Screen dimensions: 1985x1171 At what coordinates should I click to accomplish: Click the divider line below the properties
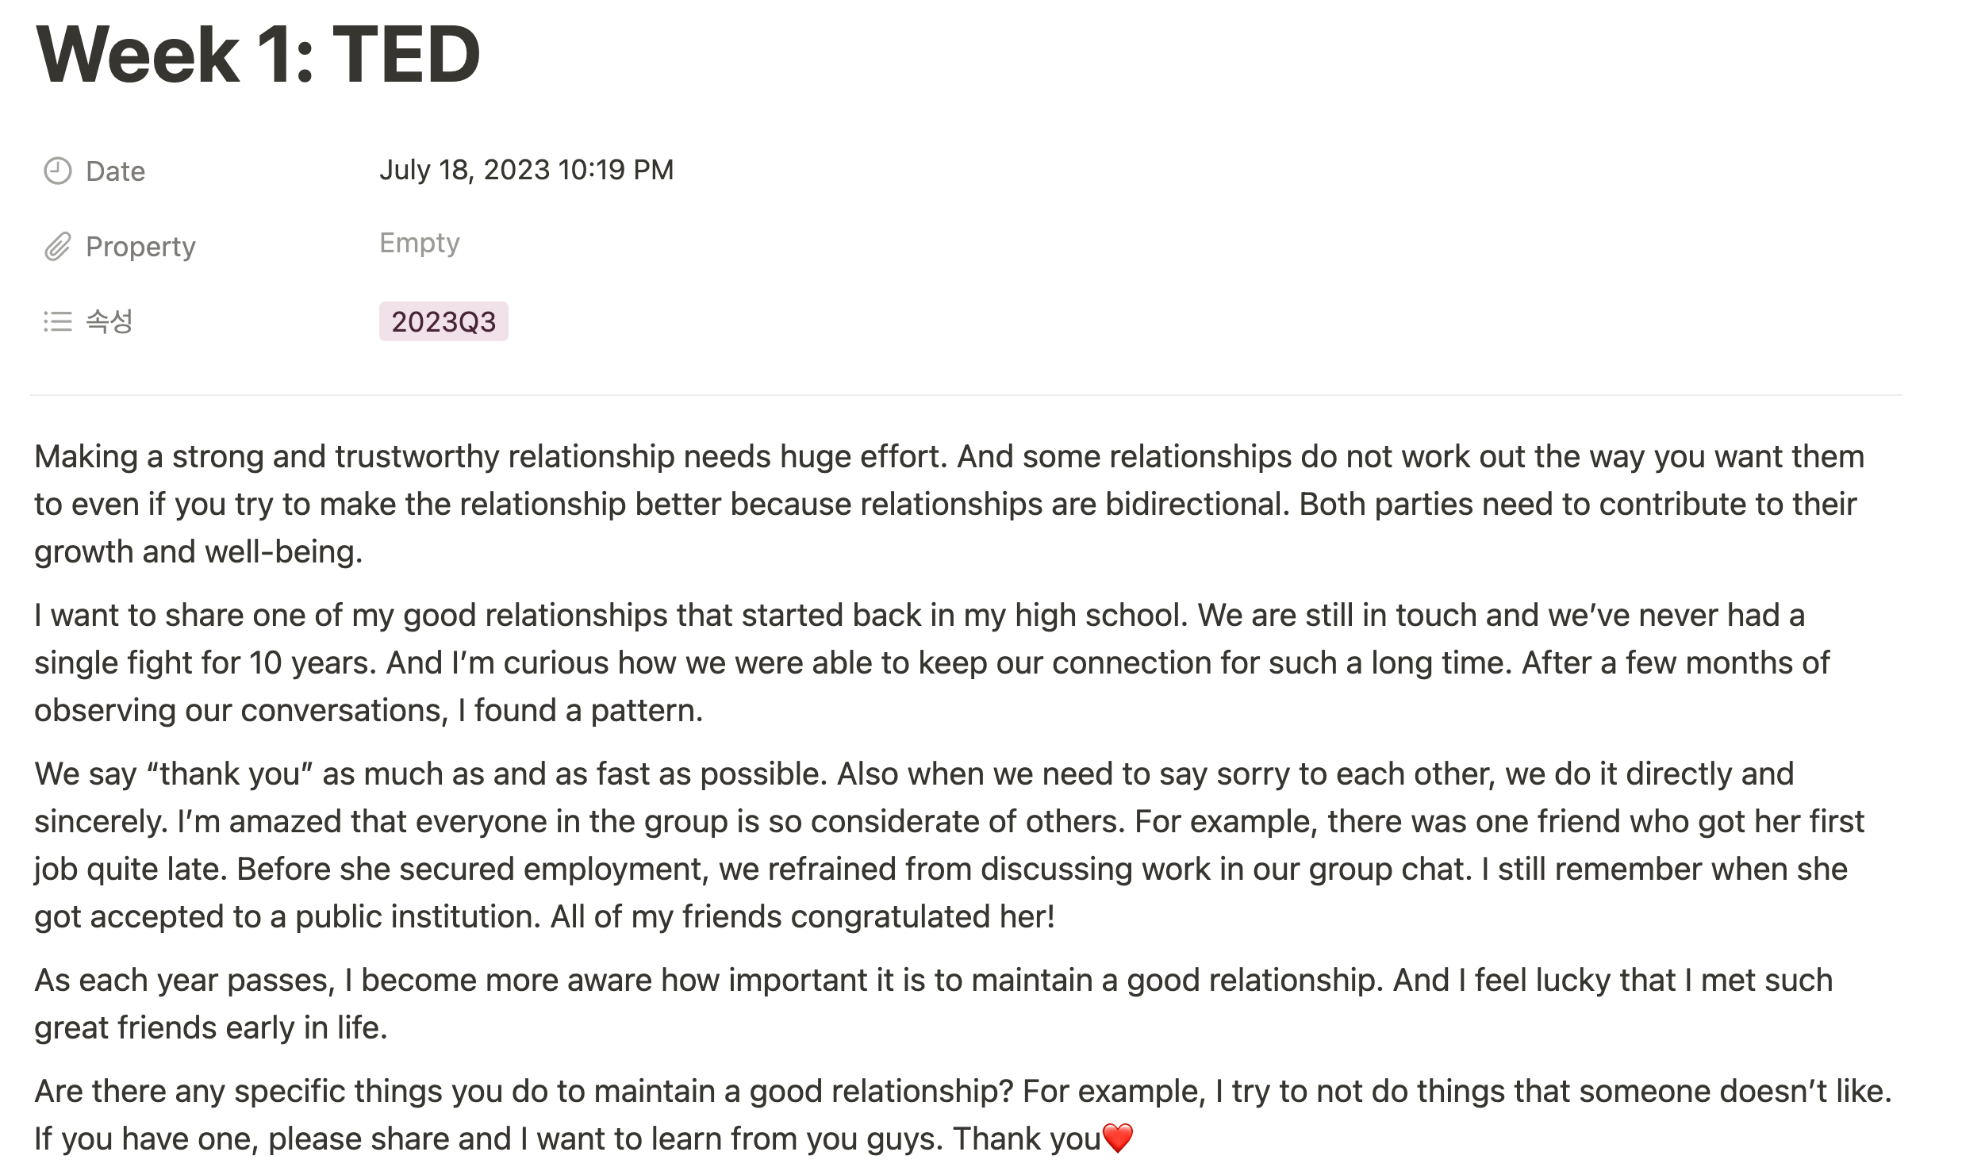[966, 394]
